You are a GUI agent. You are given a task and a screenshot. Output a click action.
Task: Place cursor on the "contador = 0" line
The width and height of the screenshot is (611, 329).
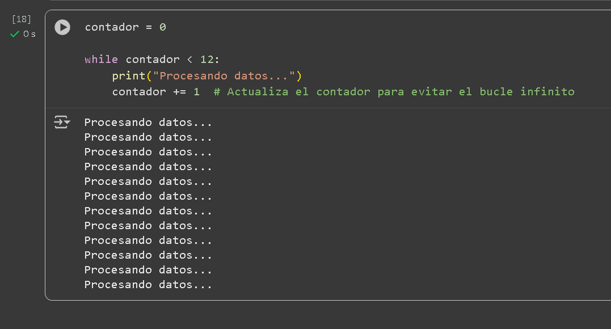pos(125,27)
